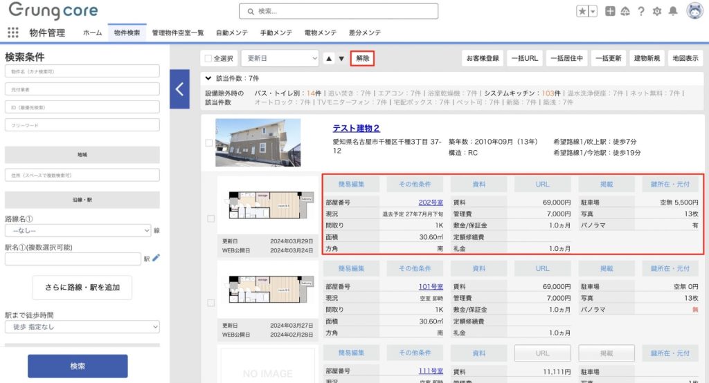Collapse the search panel with the left chevron
Image resolution: width=709 pixels, height=383 pixels.
click(x=179, y=88)
